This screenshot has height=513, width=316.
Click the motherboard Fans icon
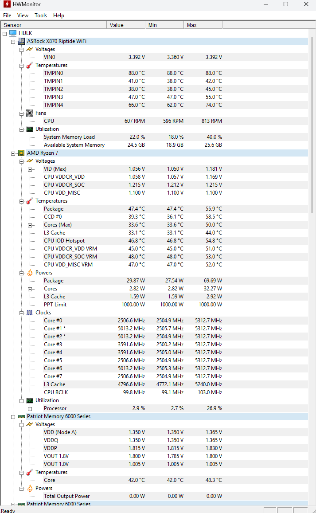[29, 113]
